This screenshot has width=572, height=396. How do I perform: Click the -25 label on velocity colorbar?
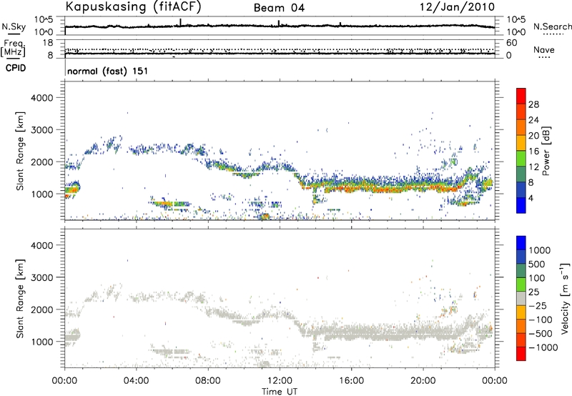point(538,306)
